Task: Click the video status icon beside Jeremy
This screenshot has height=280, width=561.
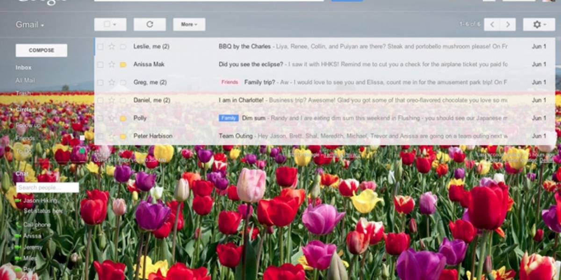Action: click(19, 247)
